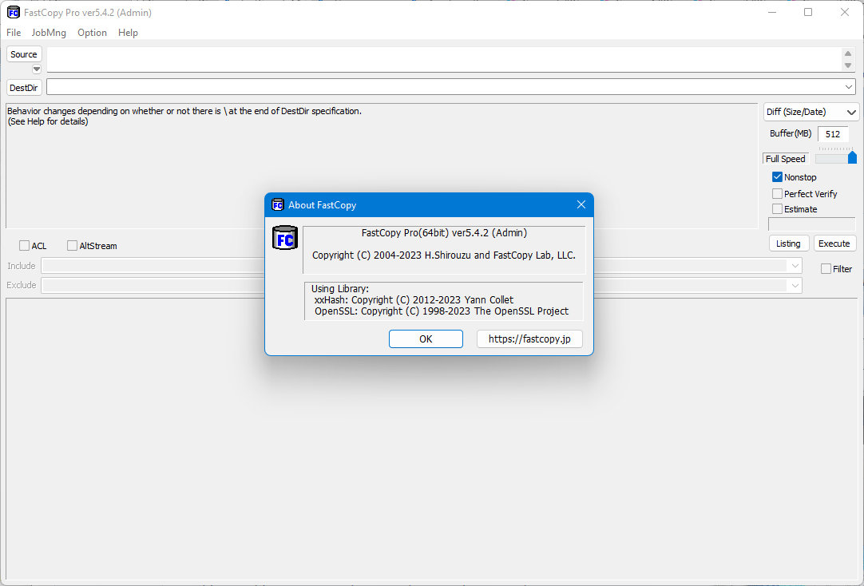Open the Option menu

click(x=92, y=33)
